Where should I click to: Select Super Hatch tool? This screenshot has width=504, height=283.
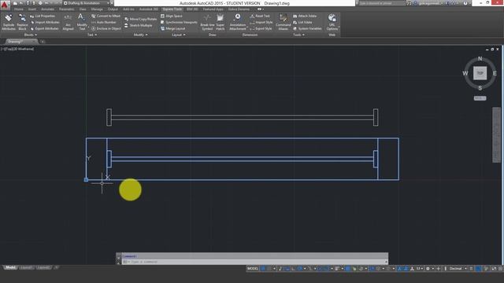click(220, 22)
